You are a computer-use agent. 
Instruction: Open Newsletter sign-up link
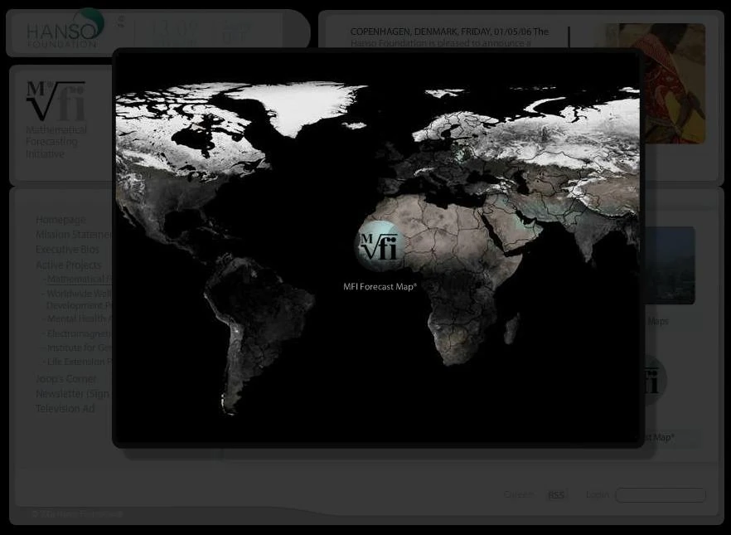coord(73,394)
